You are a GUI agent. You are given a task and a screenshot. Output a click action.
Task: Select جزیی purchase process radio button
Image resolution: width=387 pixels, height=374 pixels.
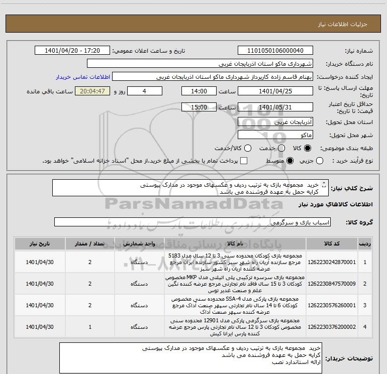pos(319,161)
